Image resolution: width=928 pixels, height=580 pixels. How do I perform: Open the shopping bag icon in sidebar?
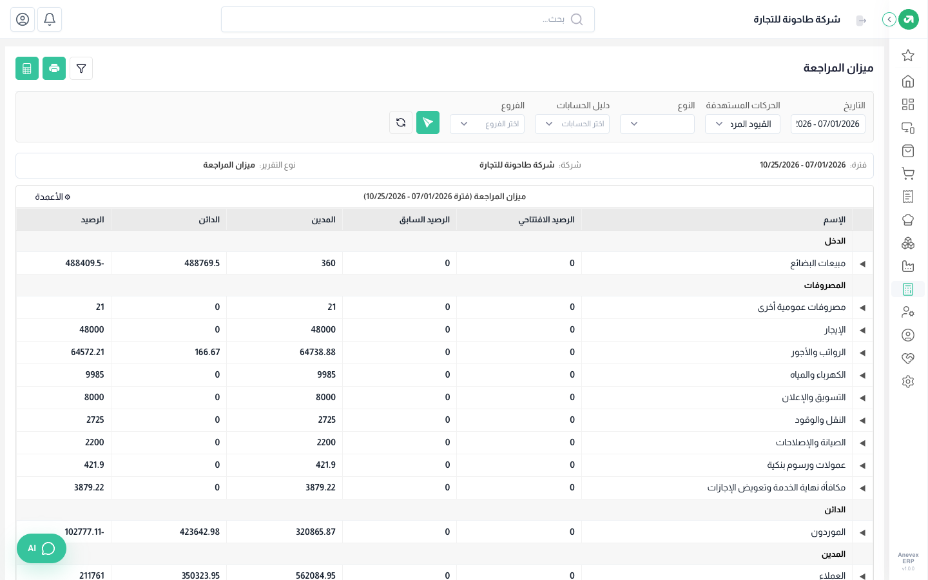(908, 151)
